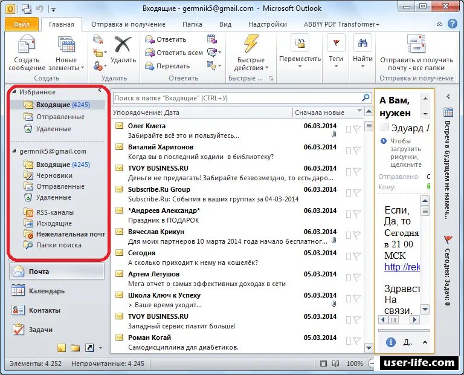Collapse the Избранное section

click(14, 92)
